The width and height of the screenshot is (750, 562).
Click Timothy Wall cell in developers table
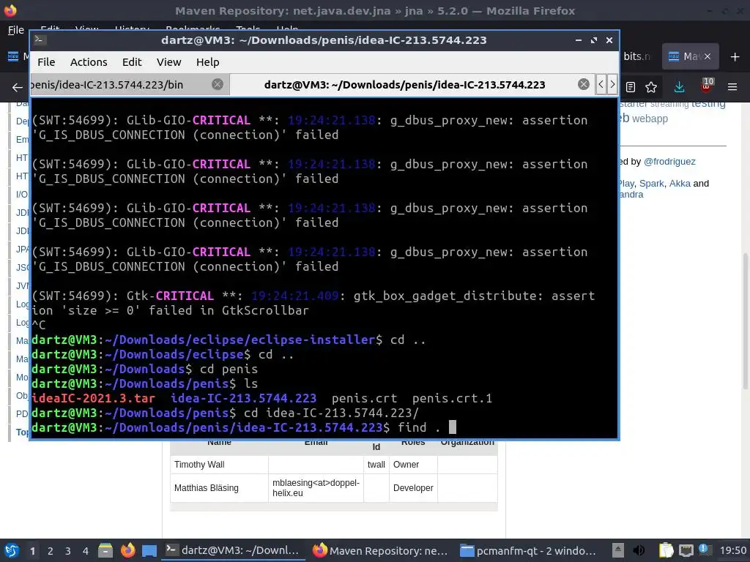tap(219, 465)
